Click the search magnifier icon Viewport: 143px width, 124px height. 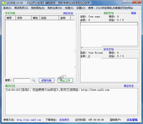point(33,80)
